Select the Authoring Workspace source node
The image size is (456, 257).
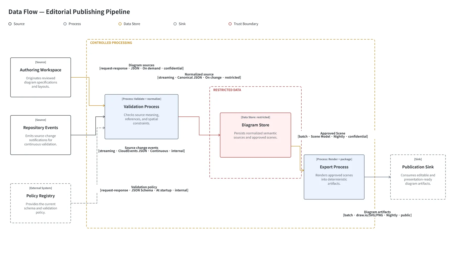pyautogui.click(x=41, y=77)
